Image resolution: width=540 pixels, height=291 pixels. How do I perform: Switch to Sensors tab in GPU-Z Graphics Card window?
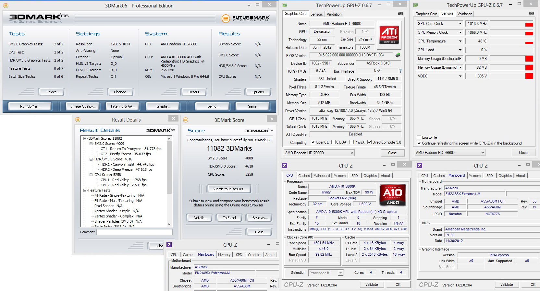[316, 14]
